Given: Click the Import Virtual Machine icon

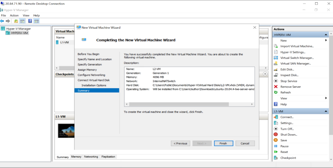Looking at the screenshot, I should pyautogui.click(x=276, y=46).
